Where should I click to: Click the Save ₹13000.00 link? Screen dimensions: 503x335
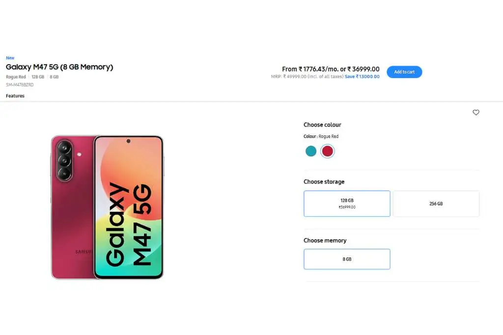click(362, 77)
